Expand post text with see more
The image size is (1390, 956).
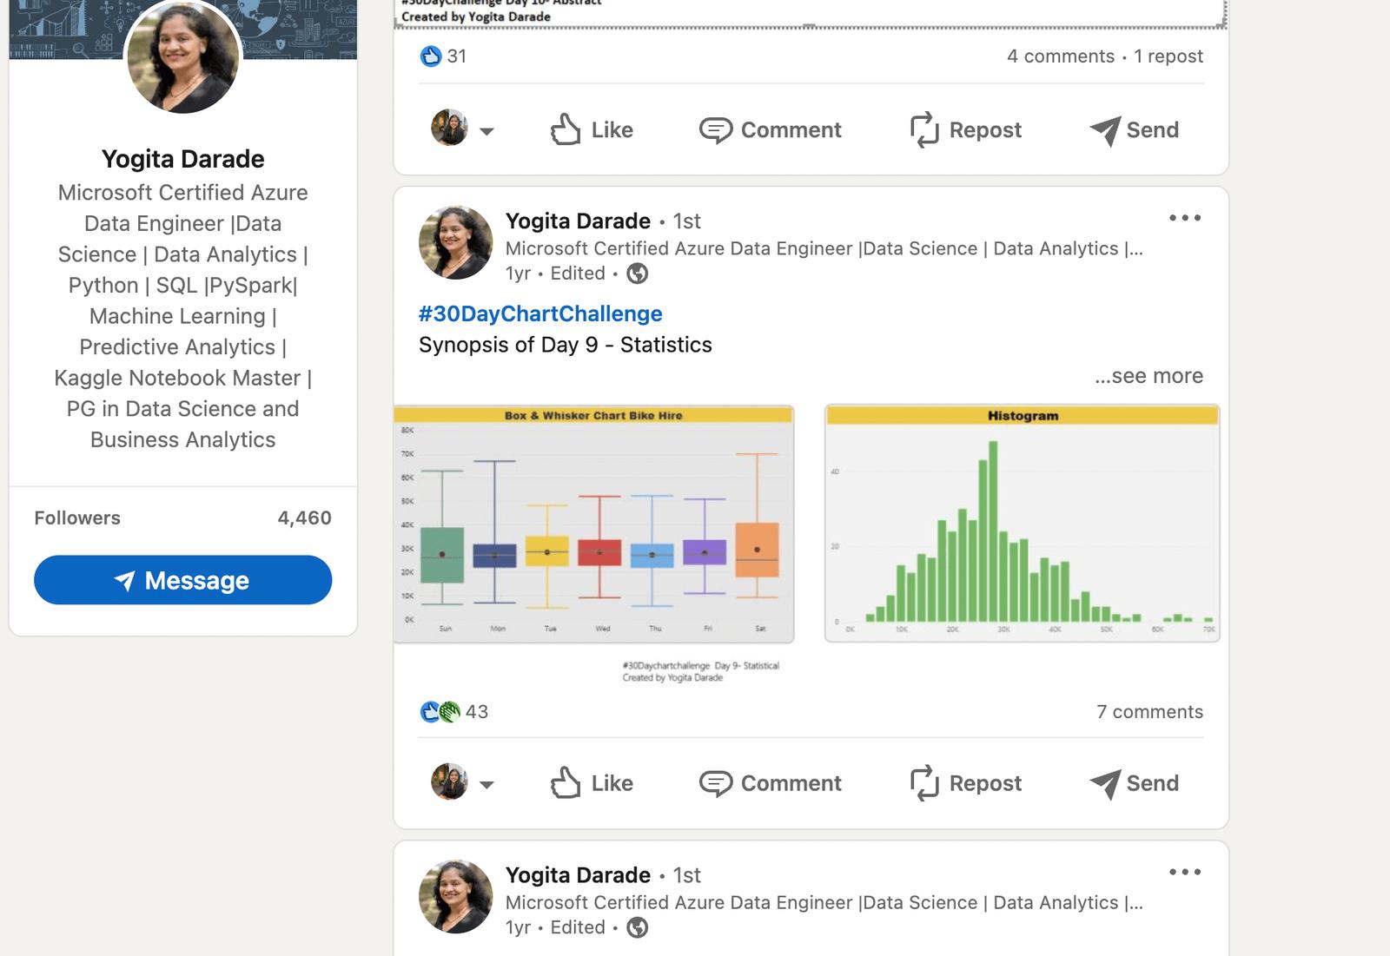point(1148,376)
